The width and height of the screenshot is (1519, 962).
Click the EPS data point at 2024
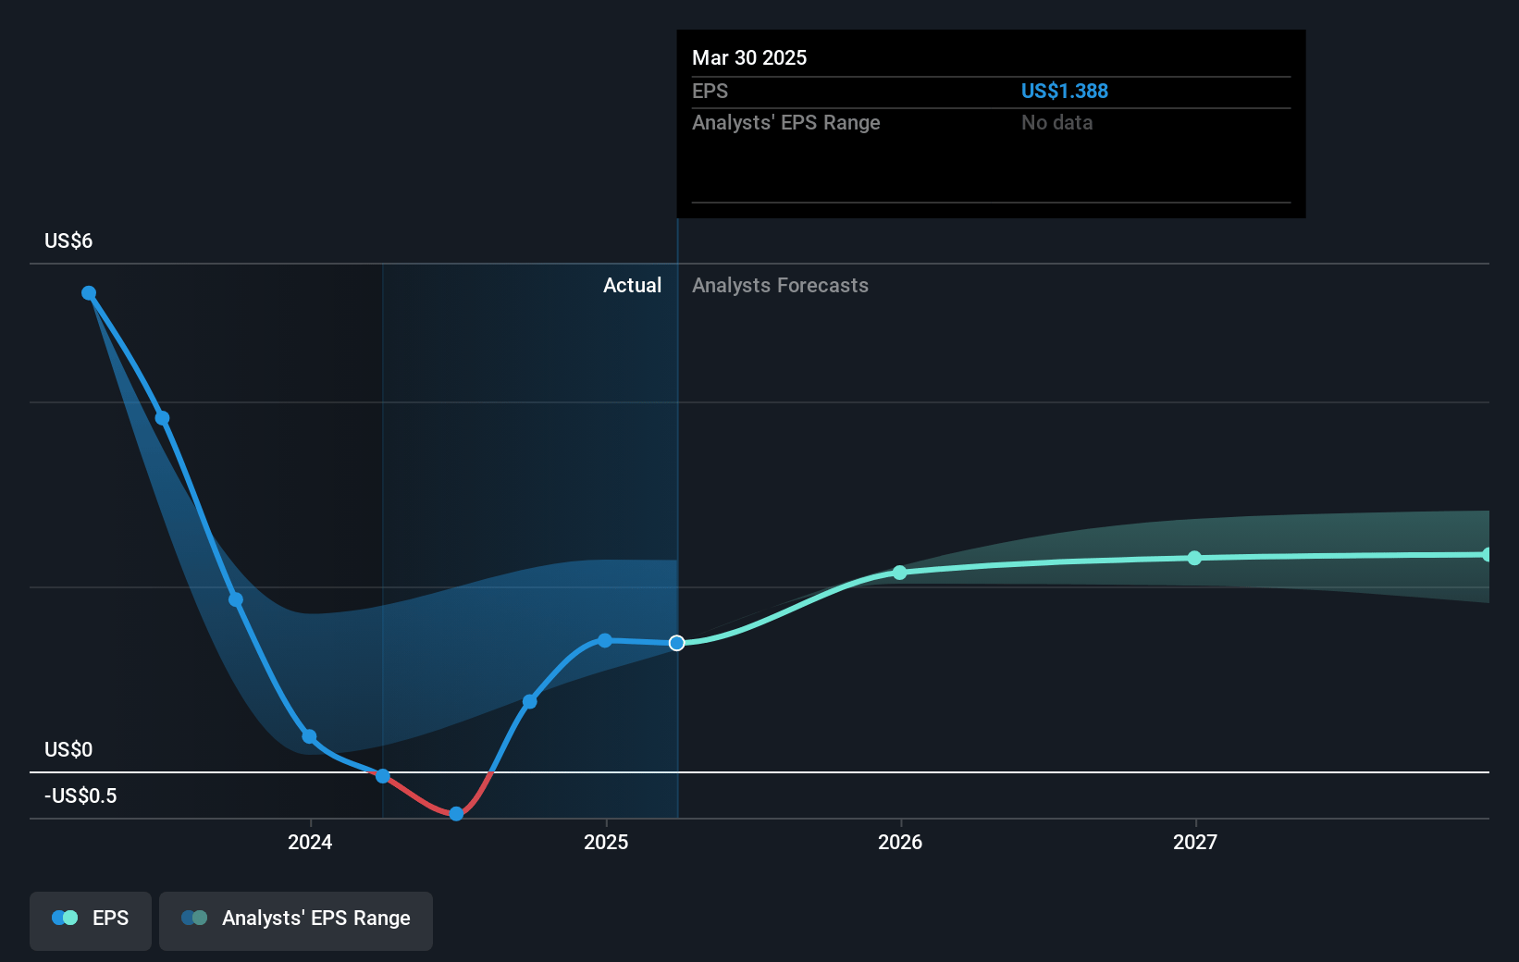click(310, 737)
